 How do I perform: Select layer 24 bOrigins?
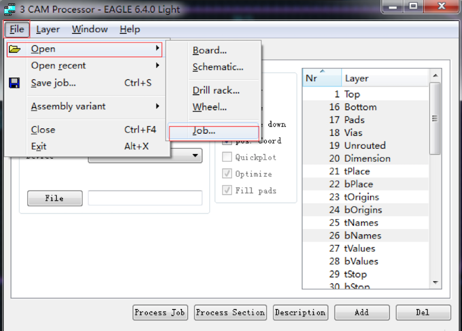click(x=366, y=210)
